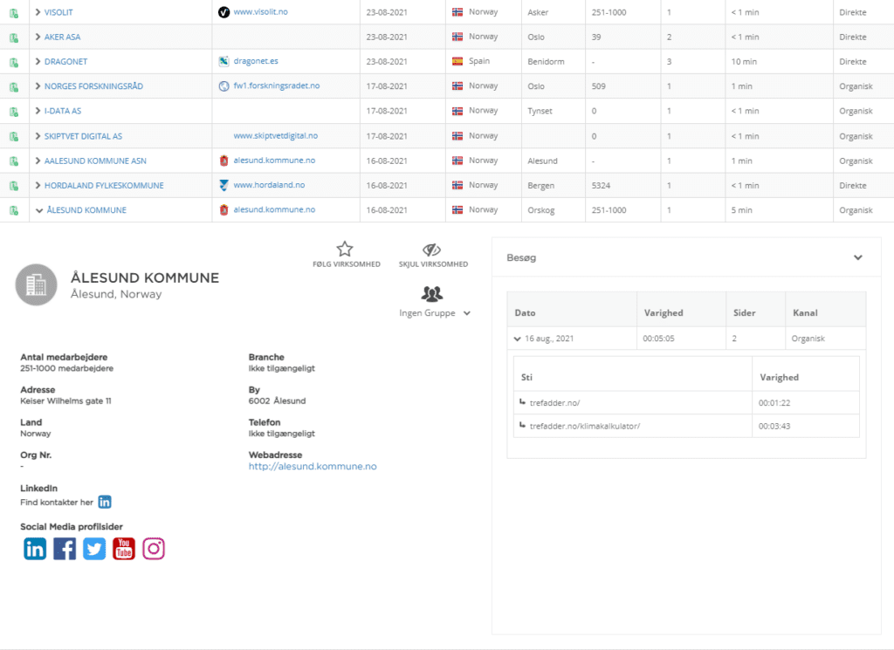
Task: Click the green export icon for HORDALAND FYLKESKOMMUNE
Action: pyautogui.click(x=14, y=186)
